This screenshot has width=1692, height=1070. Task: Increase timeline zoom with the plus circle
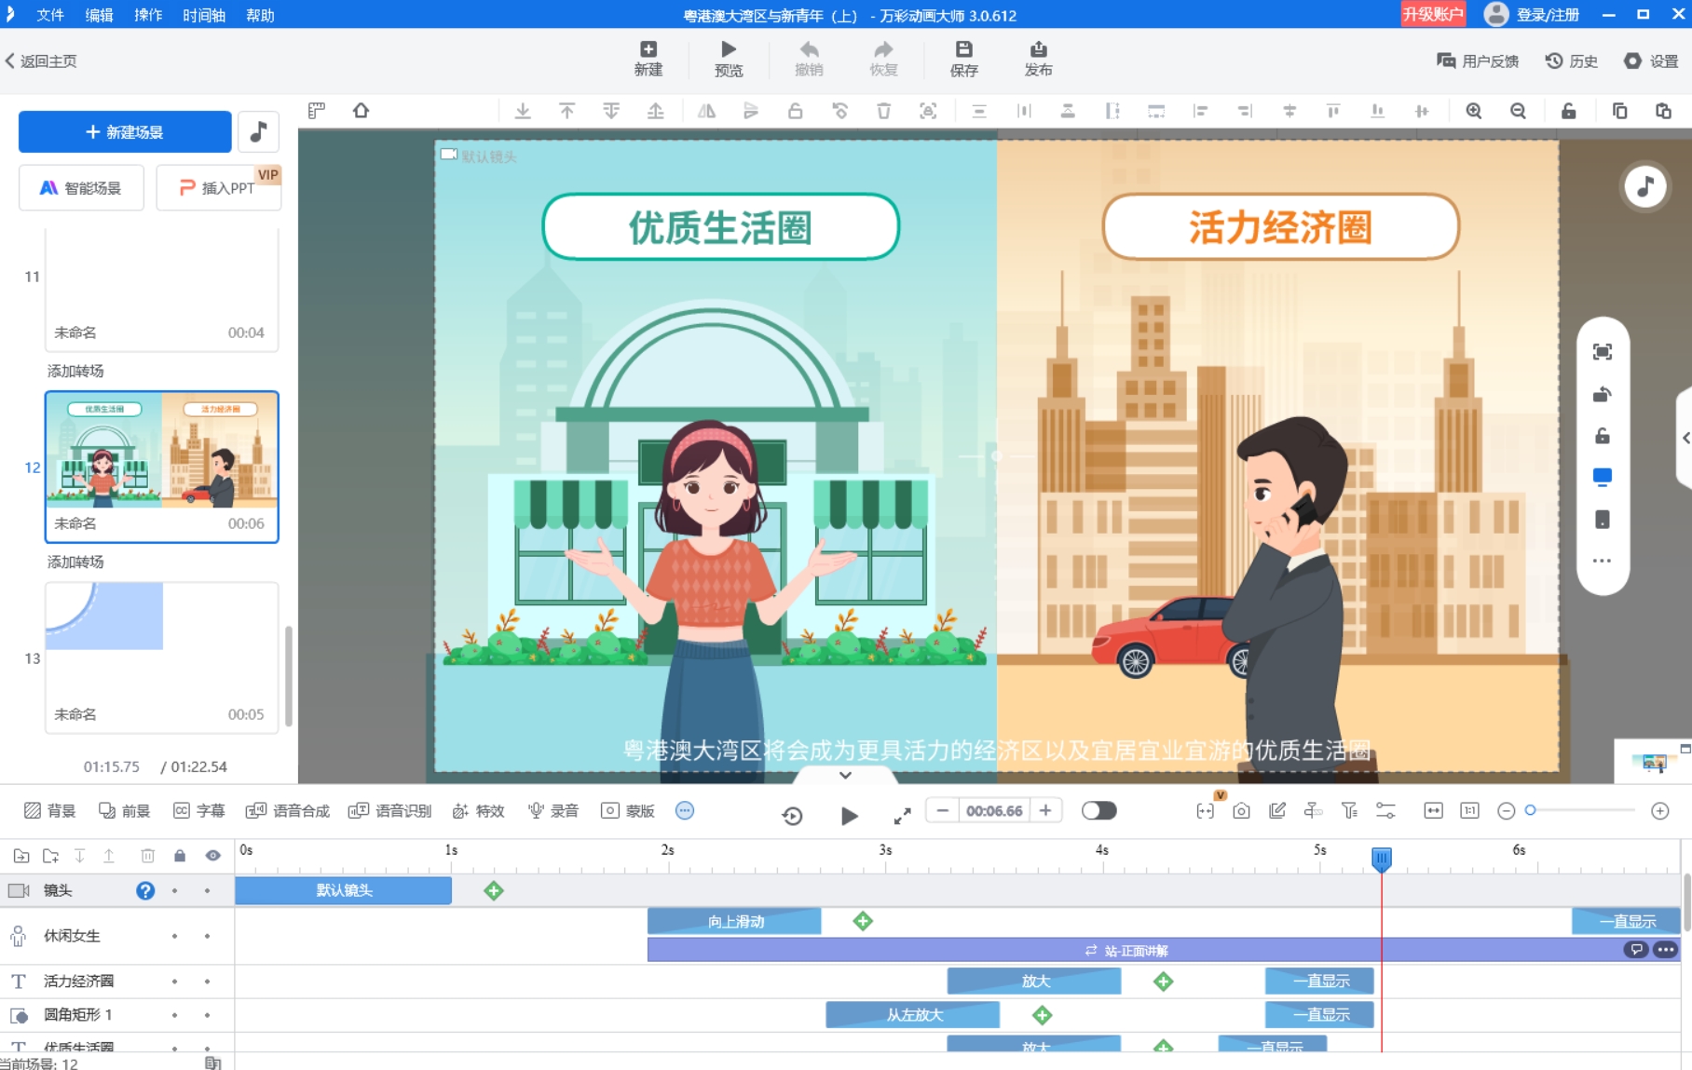(1660, 811)
